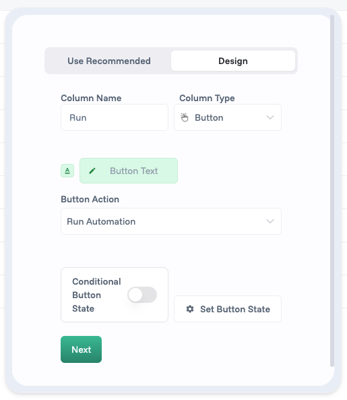
Task: Click the Button Text preview field
Action: pos(129,171)
